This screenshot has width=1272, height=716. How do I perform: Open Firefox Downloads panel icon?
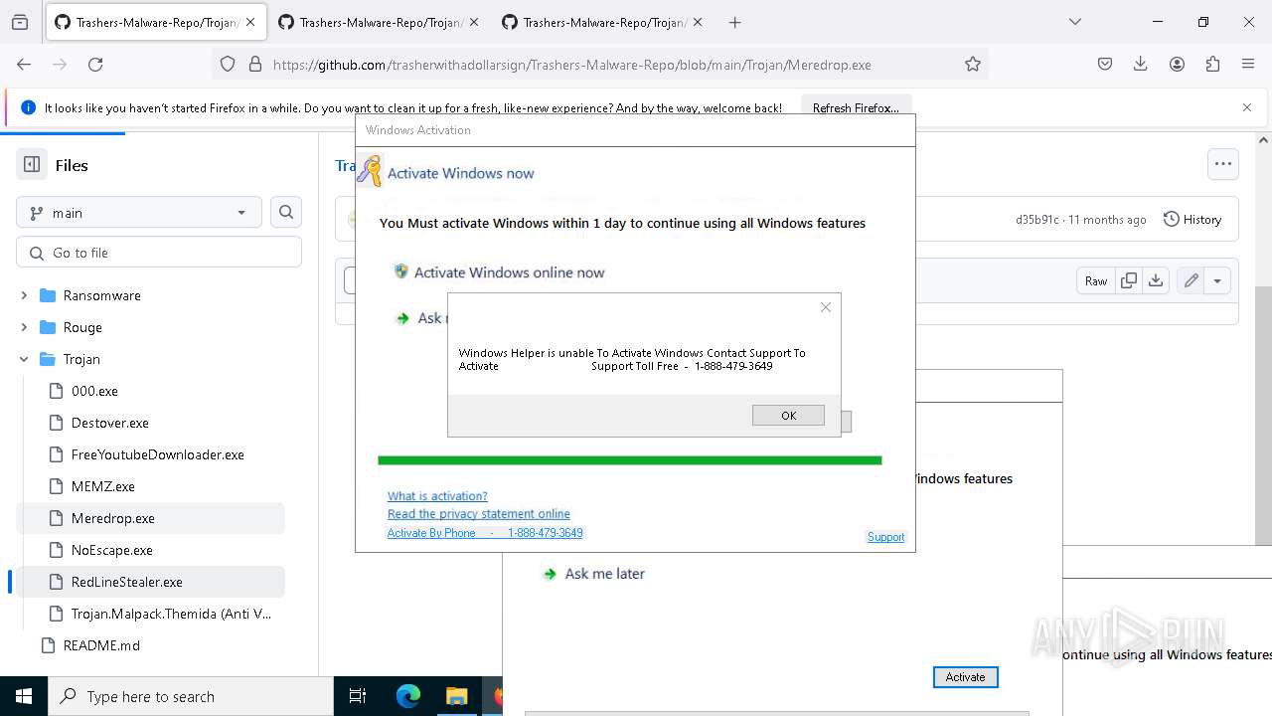[x=1141, y=64]
